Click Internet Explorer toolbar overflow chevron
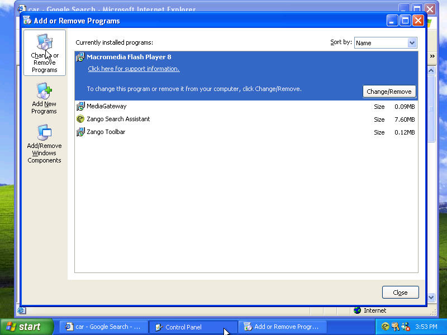The width and height of the screenshot is (447, 335). pos(432,56)
